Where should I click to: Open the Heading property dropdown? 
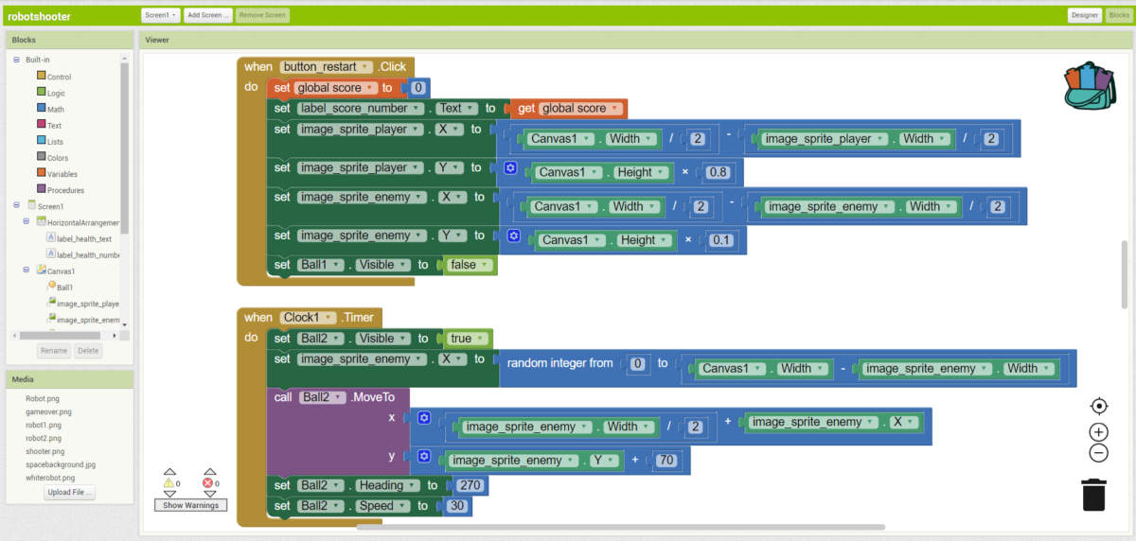pos(388,485)
